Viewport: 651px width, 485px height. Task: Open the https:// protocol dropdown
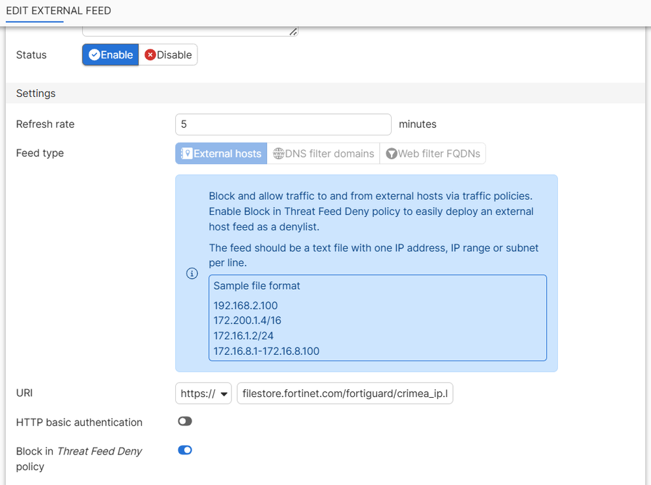203,393
